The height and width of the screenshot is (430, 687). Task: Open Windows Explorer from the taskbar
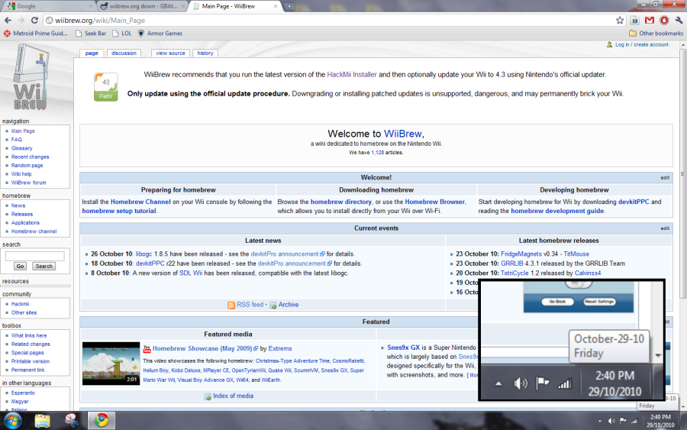coord(43,420)
